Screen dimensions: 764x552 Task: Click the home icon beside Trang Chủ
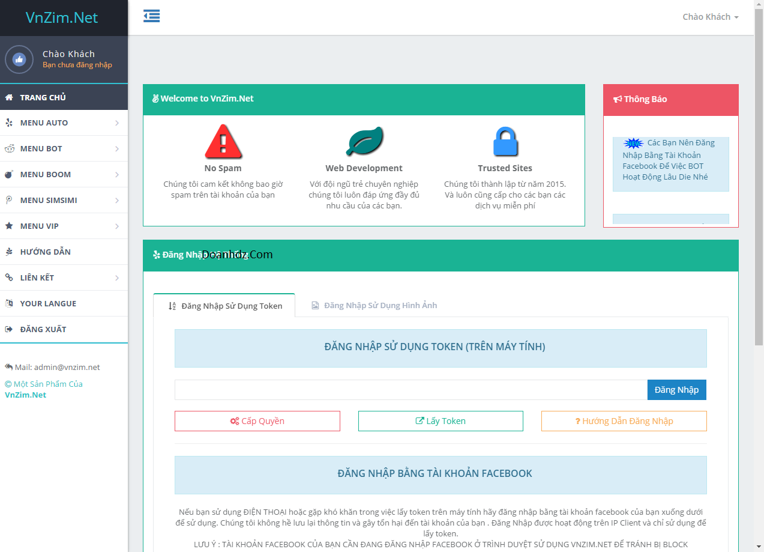tap(9, 97)
